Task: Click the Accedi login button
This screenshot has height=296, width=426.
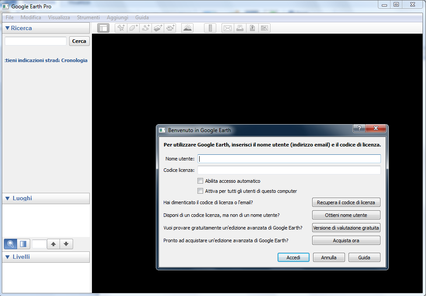Action: [x=293, y=258]
